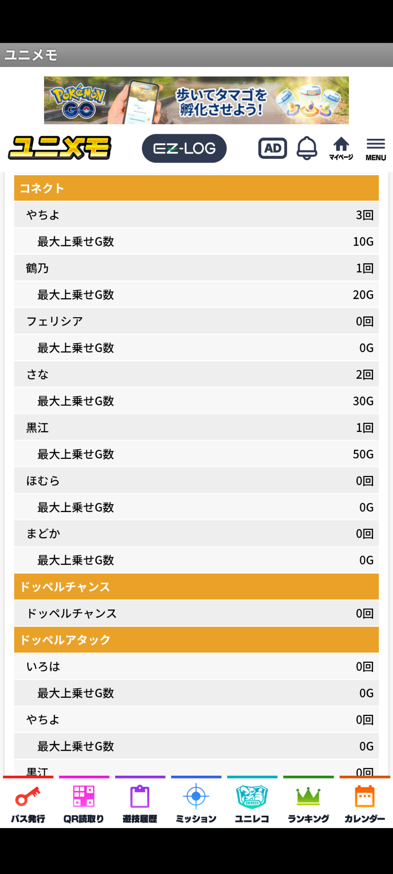This screenshot has width=393, height=874.
Task: Tap the EZ-LOG button
Action: [184, 148]
